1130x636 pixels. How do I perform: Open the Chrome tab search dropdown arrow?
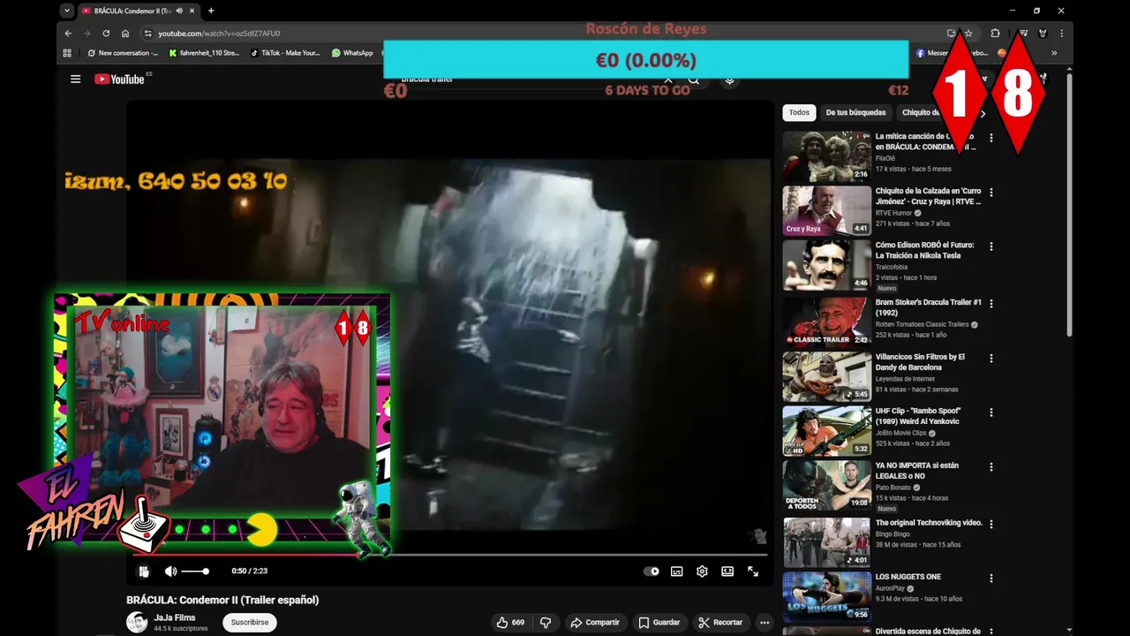(x=67, y=11)
